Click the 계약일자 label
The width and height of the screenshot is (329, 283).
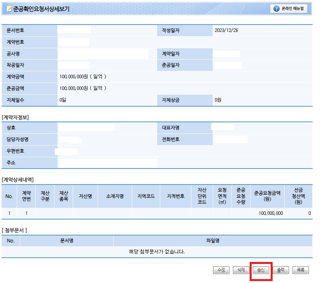pos(171,54)
